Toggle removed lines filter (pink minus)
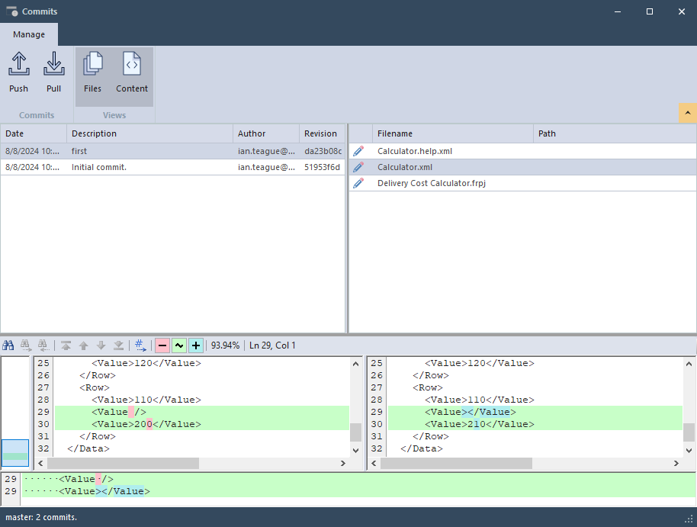Screen dimensions: 697x527 click(162, 345)
